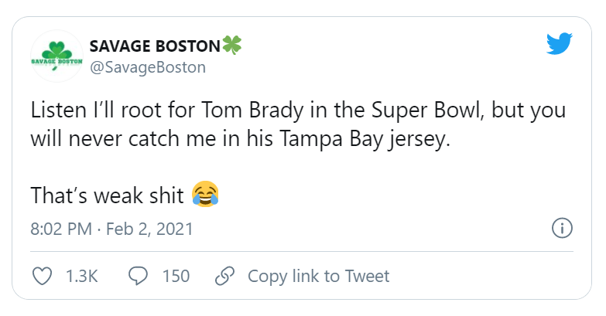
Task: Like the tweet with the heart icon
Action: pos(44,276)
